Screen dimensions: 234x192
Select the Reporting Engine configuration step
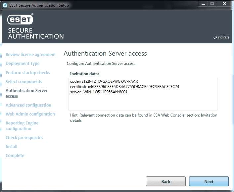point(22,125)
